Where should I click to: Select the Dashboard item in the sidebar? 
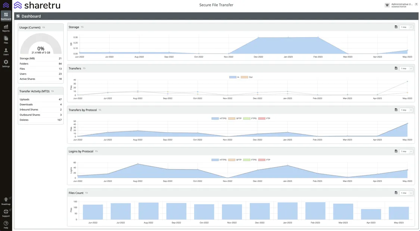point(6,16)
